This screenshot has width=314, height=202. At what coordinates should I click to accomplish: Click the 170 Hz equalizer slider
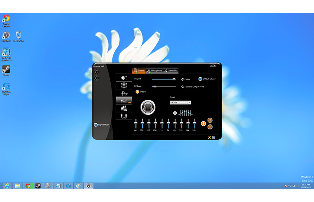[x=142, y=124]
